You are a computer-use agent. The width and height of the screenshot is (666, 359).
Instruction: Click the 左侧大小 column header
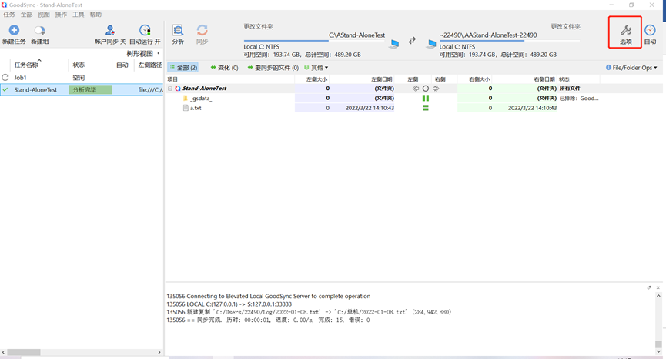coord(317,79)
